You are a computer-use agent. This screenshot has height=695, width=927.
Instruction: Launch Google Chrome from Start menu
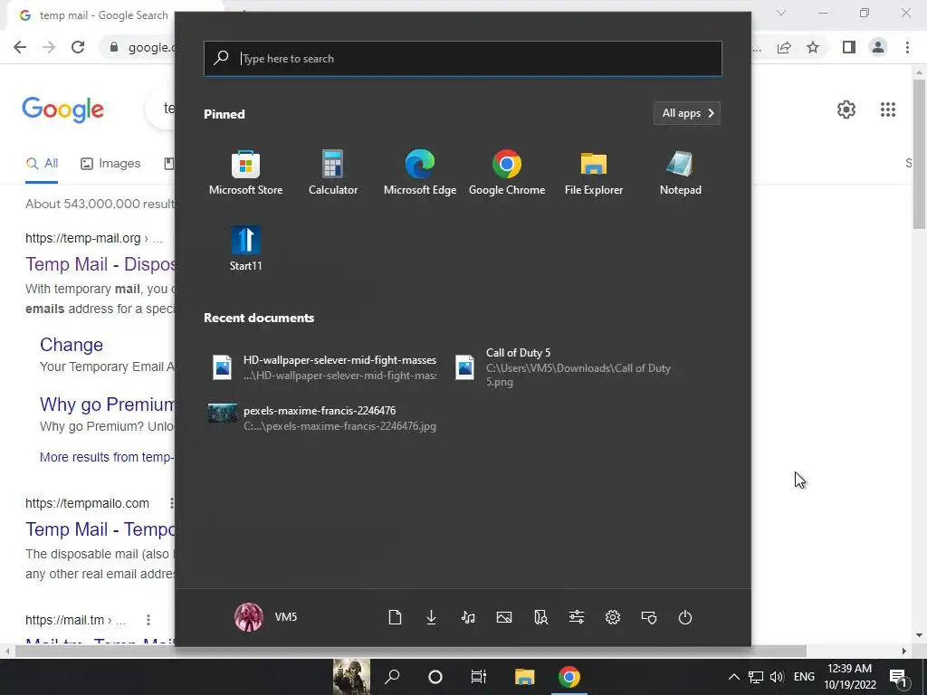pyautogui.click(x=507, y=173)
